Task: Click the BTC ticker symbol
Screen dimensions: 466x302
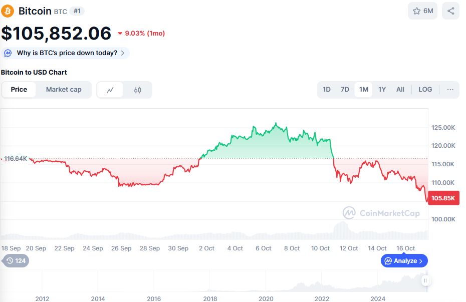Action: 61,12
